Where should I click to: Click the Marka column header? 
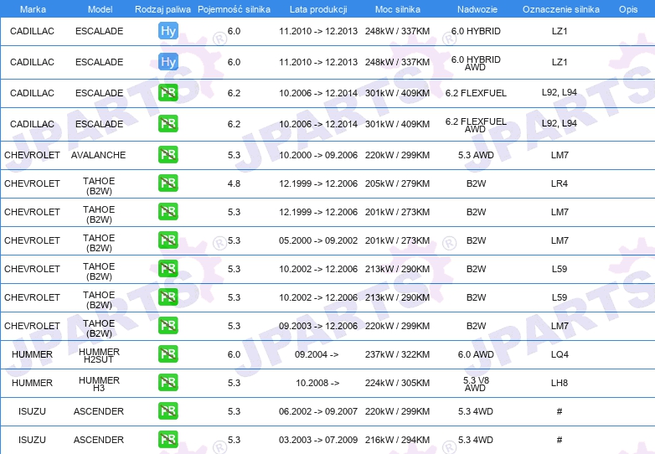coord(33,9)
